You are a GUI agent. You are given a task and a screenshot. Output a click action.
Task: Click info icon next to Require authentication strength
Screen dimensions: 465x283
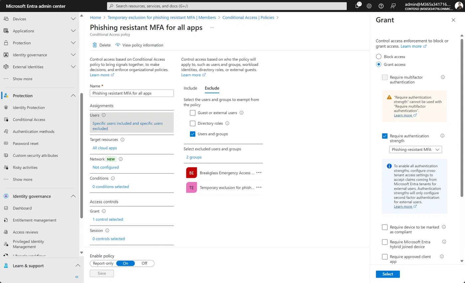click(442, 136)
